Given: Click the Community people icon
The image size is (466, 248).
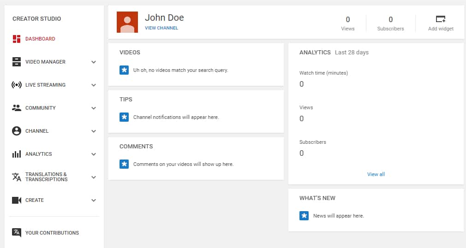Looking at the screenshot, I should point(16,108).
